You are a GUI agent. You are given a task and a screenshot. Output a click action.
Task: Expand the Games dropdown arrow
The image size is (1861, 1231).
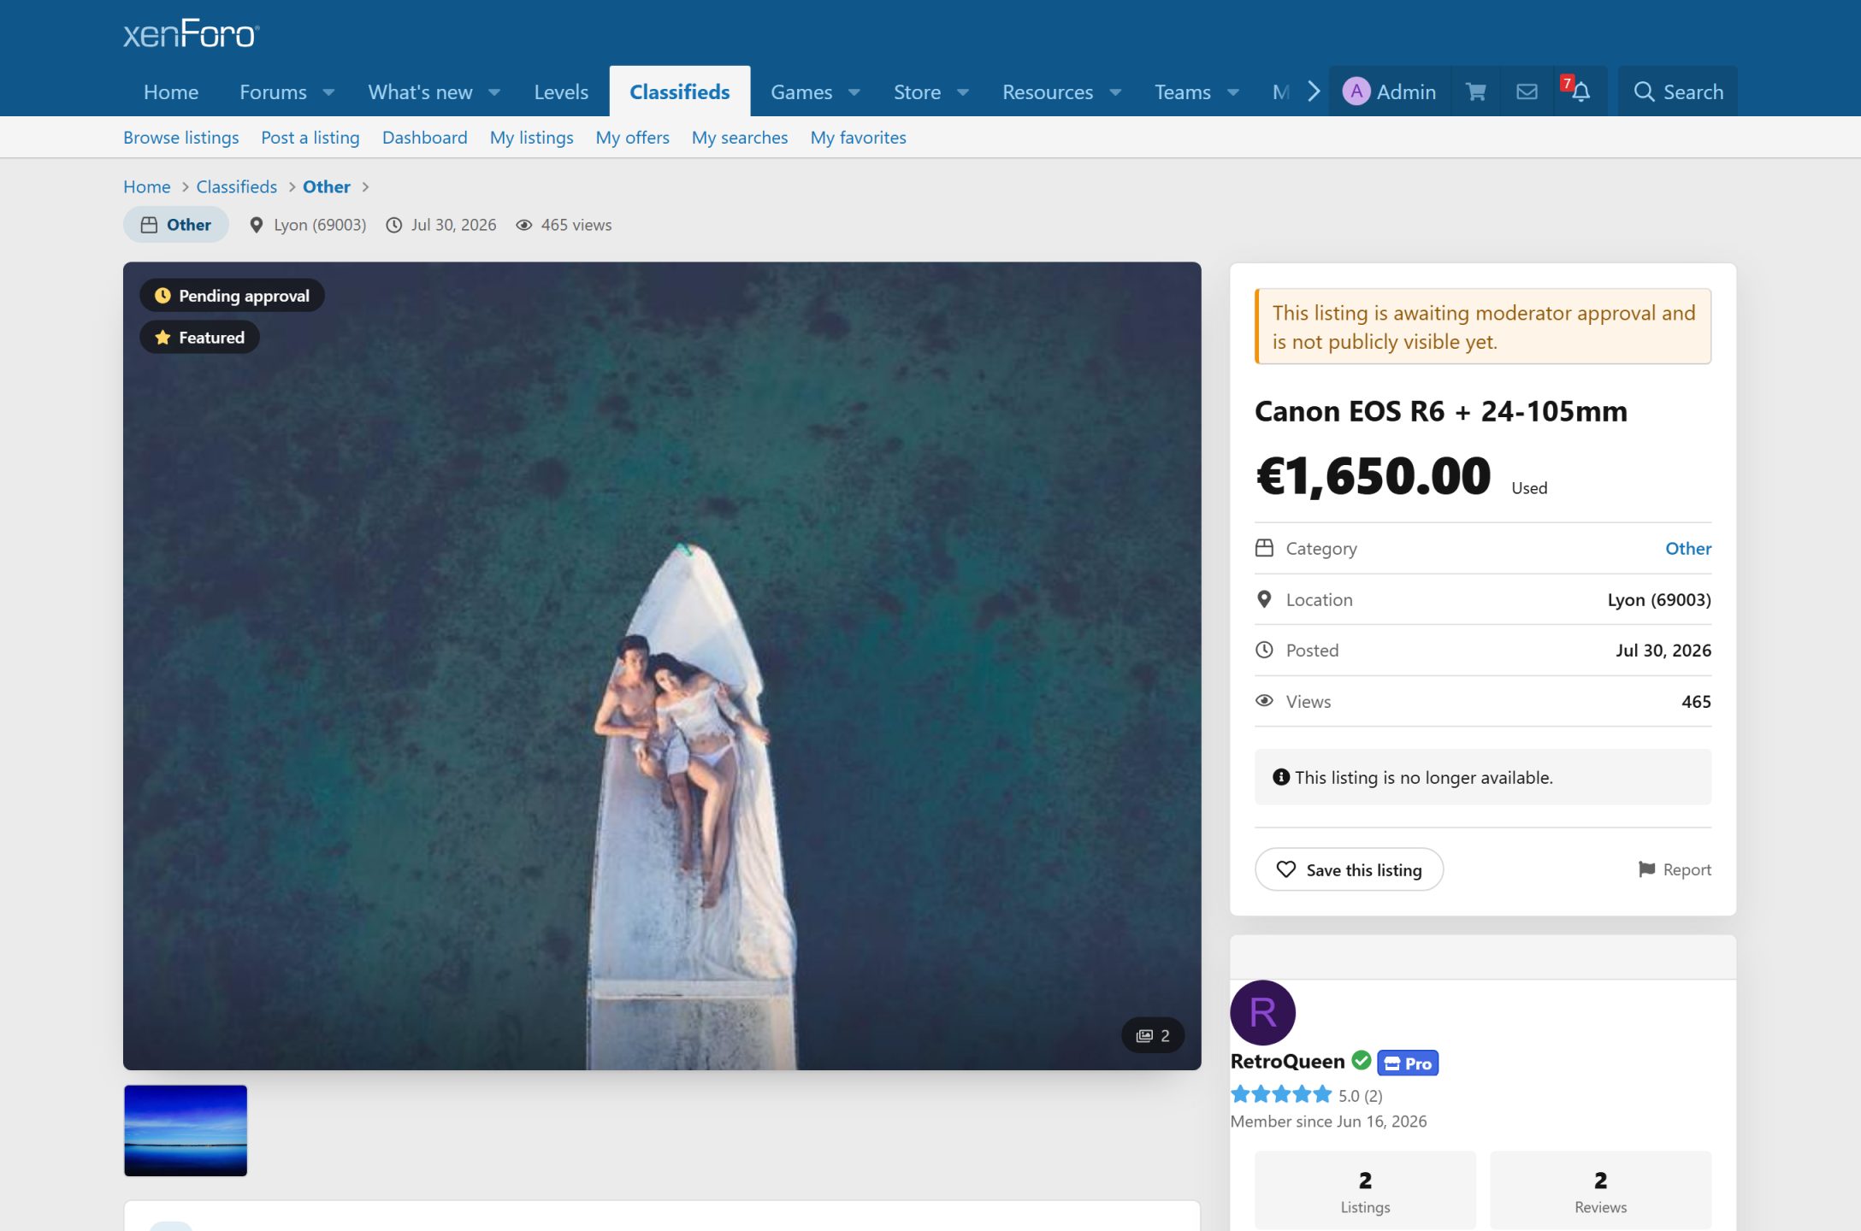click(x=854, y=92)
